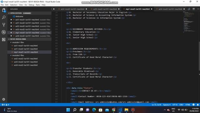The image size is (200, 113).
Task: Open the Windows Start menu
Action: 68,110
